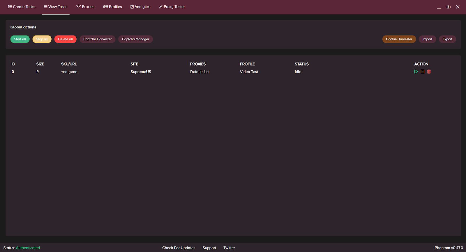Start task 0 with the green play icon
466x252 pixels.
(x=416, y=72)
